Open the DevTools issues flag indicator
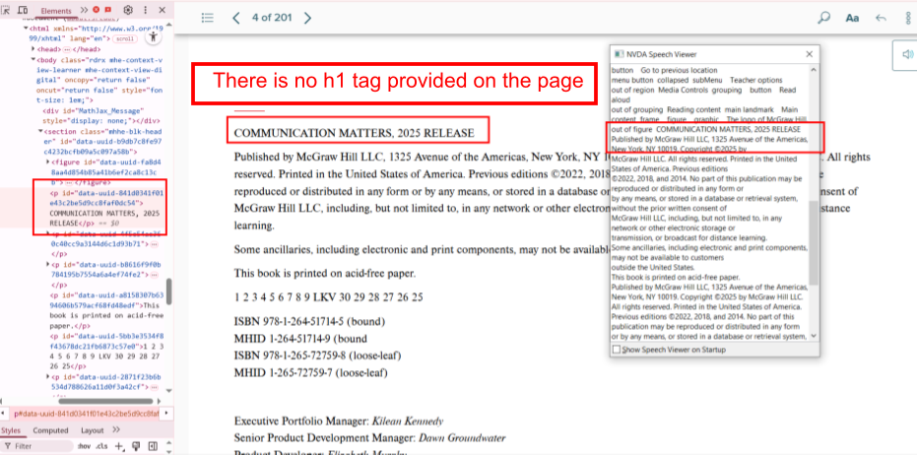Viewport: 917px width, 455px height. click(108, 10)
